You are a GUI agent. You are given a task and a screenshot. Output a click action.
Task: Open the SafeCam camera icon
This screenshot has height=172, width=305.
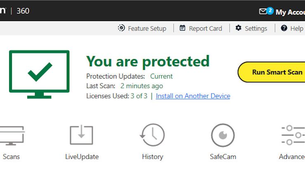coord(223,135)
